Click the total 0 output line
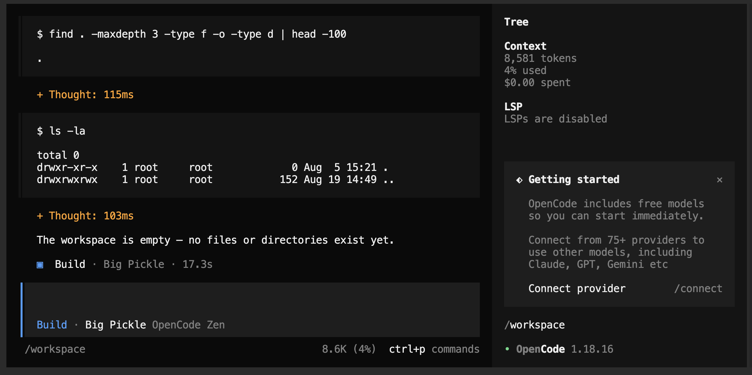Image resolution: width=752 pixels, height=375 pixels. coord(58,155)
